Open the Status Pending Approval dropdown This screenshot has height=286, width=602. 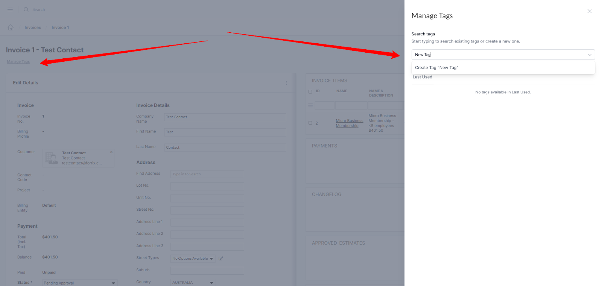(x=80, y=283)
